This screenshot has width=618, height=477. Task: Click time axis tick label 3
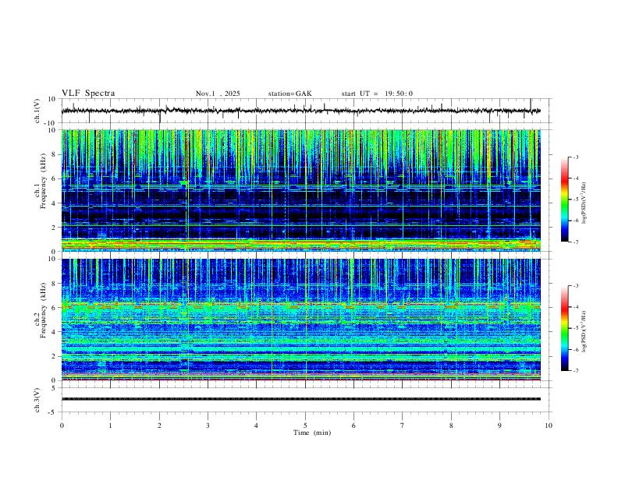(208, 426)
